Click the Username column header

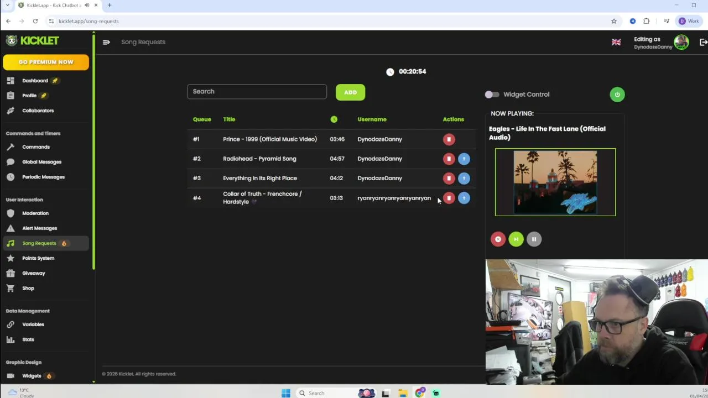372,119
